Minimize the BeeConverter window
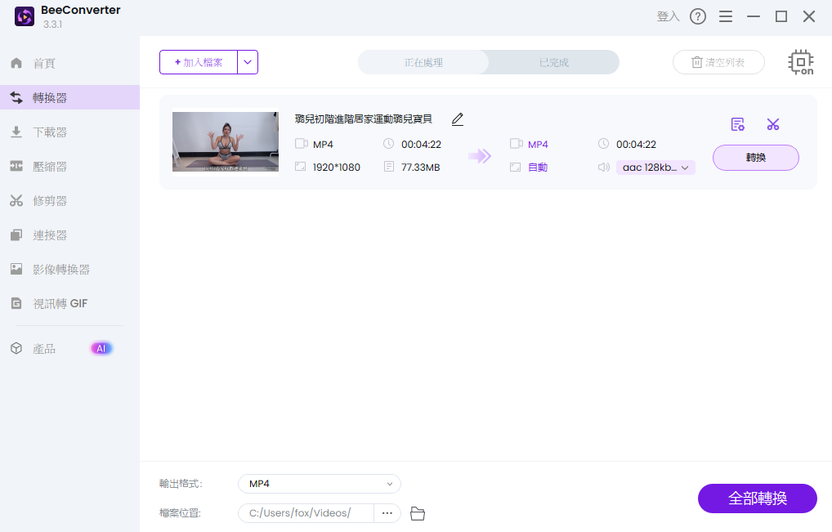This screenshot has width=832, height=532. coord(754,16)
